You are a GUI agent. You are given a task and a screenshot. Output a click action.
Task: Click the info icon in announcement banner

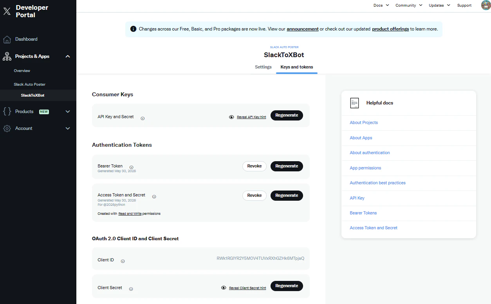coord(133,29)
